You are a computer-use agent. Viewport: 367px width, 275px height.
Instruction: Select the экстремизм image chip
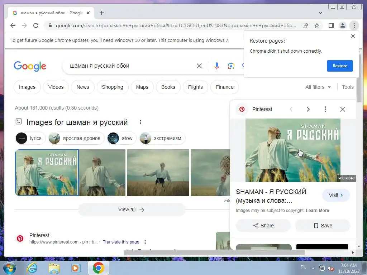coord(162,138)
